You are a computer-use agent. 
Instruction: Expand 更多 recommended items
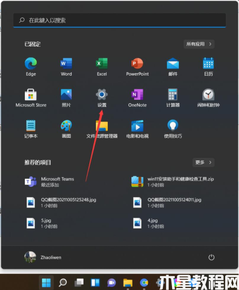[204, 162]
